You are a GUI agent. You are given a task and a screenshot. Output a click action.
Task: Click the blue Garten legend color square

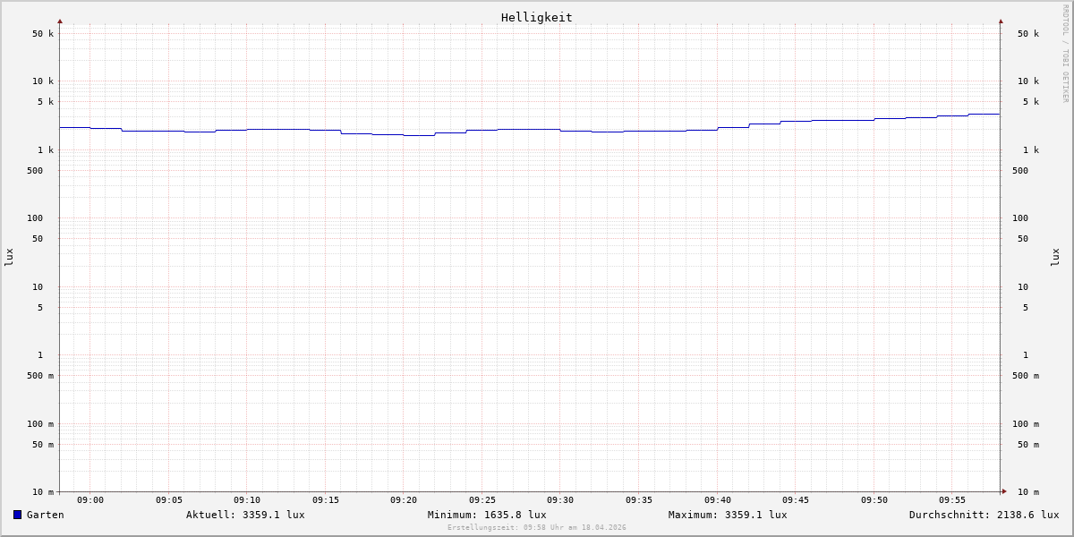(x=17, y=515)
